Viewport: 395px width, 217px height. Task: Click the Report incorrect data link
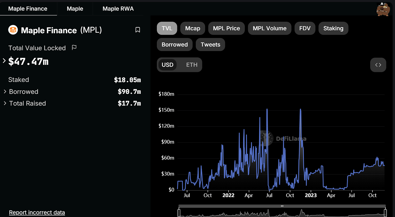(x=37, y=212)
